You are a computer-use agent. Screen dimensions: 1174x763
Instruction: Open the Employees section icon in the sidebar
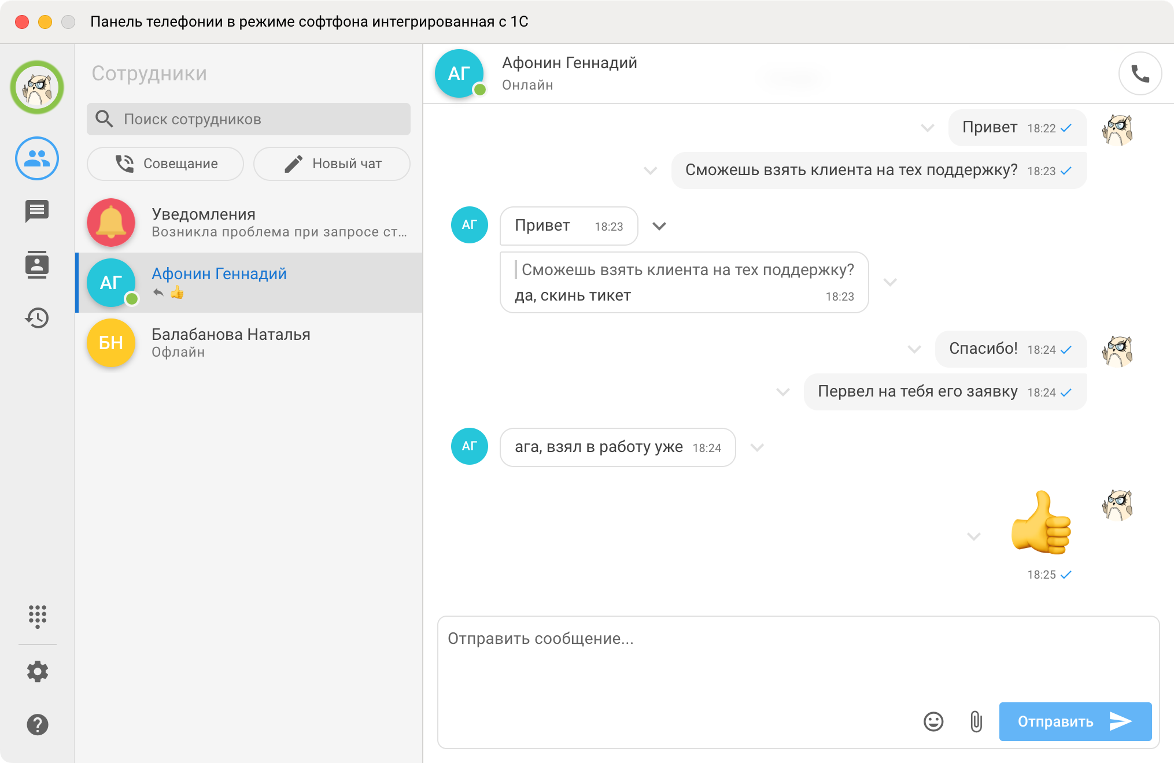(37, 158)
